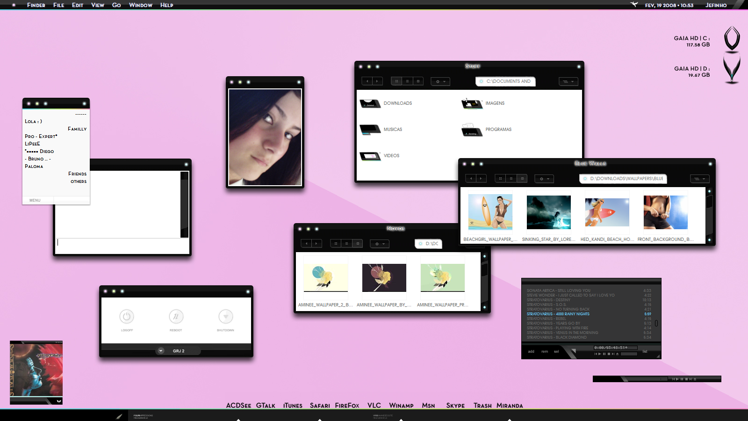Screen dimensions: 748x421
Task: Open gear action dropdown in Stuff window
Action: point(440,81)
